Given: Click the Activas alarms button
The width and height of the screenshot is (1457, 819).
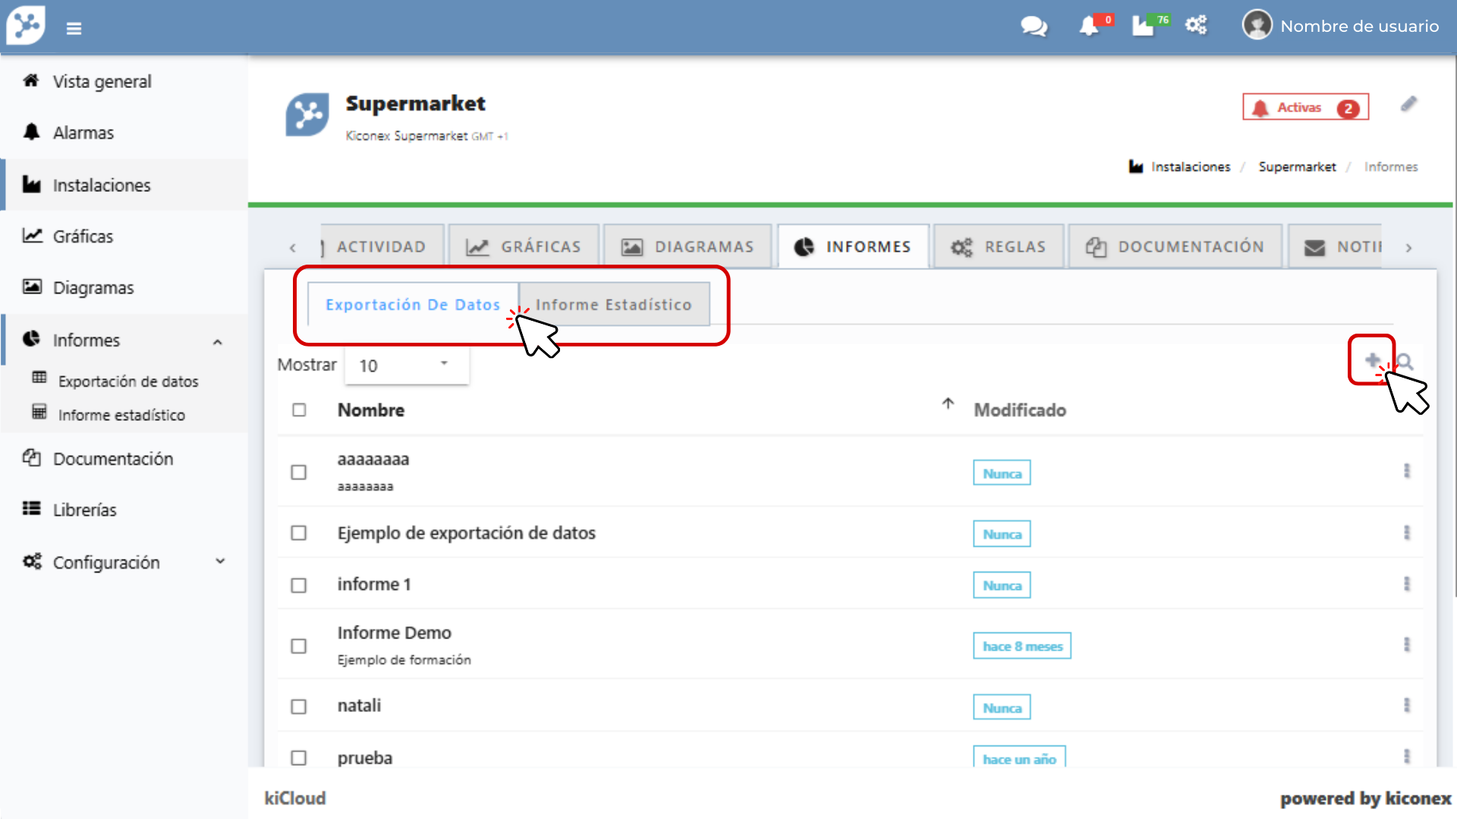Looking at the screenshot, I should click(1305, 108).
